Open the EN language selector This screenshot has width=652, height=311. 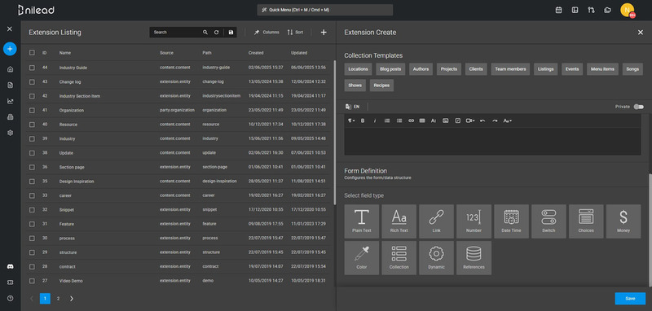click(x=353, y=107)
